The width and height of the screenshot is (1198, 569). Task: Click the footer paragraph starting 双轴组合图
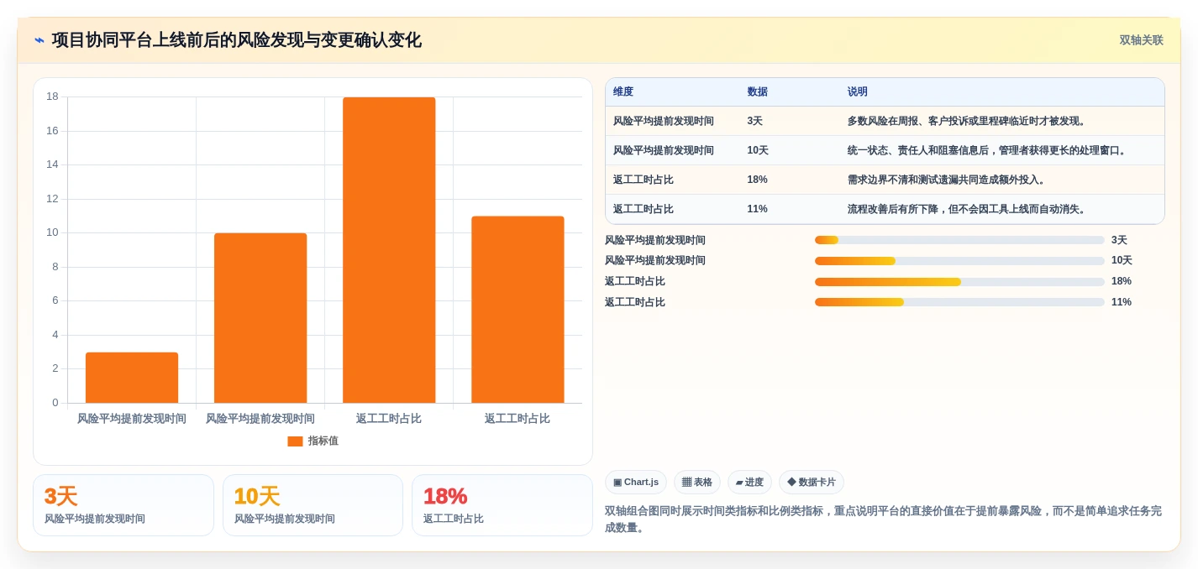click(x=884, y=519)
